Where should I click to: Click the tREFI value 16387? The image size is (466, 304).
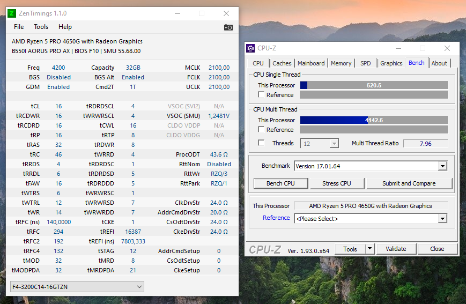tap(133, 232)
